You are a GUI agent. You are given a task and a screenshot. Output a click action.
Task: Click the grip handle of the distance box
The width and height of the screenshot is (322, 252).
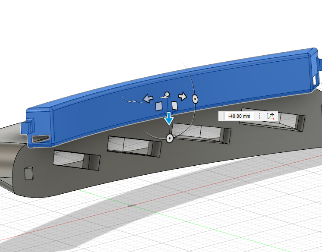click(221, 116)
